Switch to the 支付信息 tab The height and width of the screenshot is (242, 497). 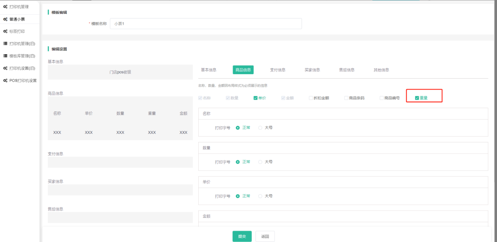point(278,70)
